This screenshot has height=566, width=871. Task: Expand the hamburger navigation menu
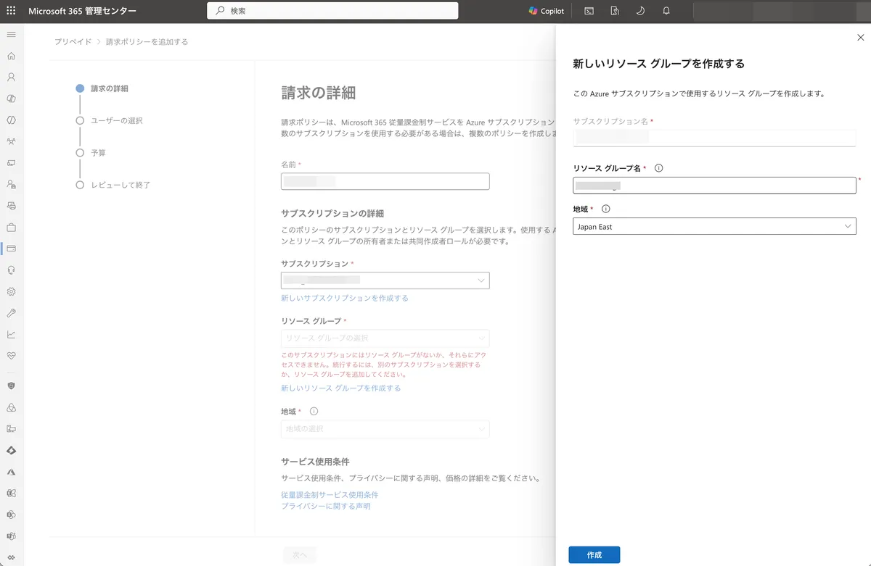pyautogui.click(x=11, y=35)
